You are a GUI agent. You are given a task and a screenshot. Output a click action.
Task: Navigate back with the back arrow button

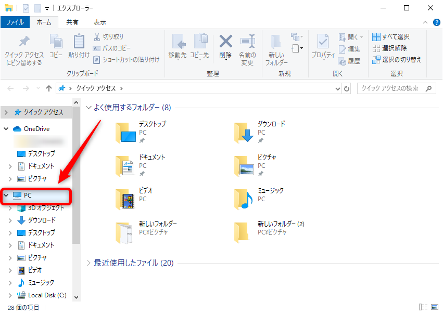10,88
